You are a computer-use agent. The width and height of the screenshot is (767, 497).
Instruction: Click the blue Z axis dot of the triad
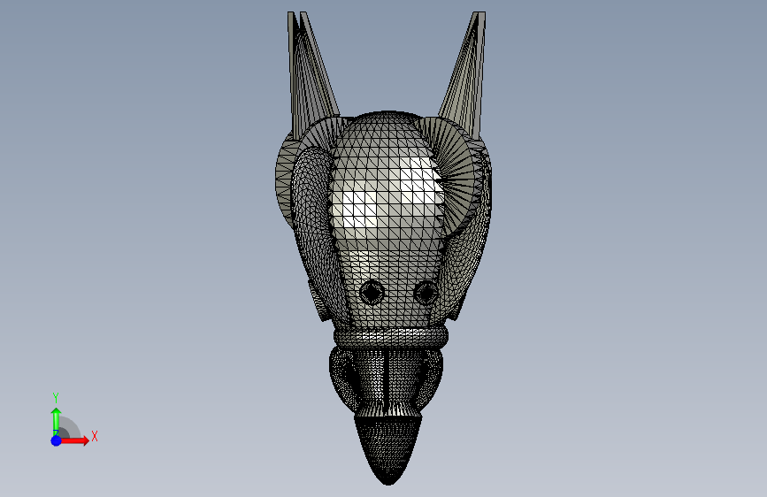[56, 440]
